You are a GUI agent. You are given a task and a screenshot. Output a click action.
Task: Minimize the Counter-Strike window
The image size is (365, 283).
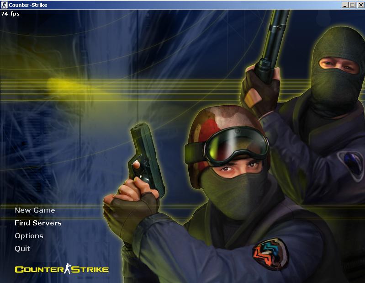pyautogui.click(x=345, y=5)
